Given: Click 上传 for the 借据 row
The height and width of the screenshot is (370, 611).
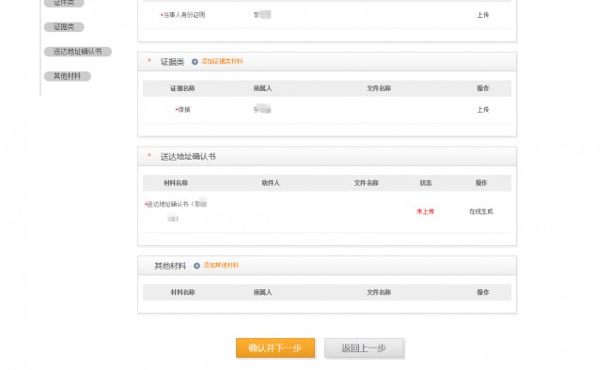Looking at the screenshot, I should (x=483, y=110).
